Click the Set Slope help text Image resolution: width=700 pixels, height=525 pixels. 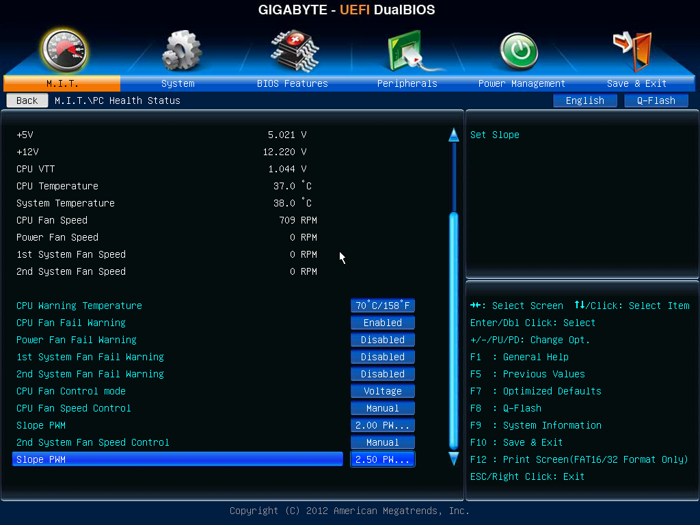(x=495, y=135)
